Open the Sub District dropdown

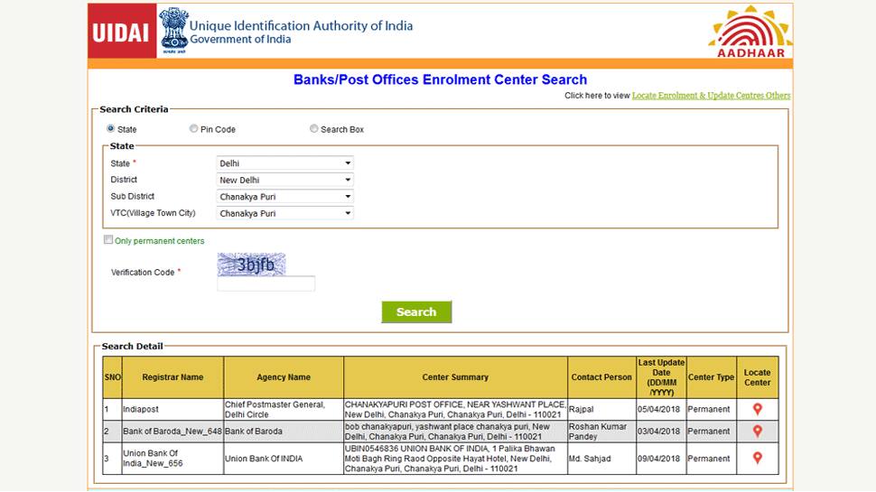[284, 197]
